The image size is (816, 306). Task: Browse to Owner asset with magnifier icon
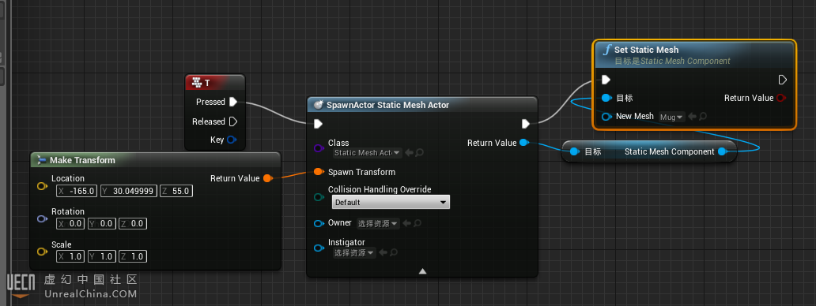417,223
